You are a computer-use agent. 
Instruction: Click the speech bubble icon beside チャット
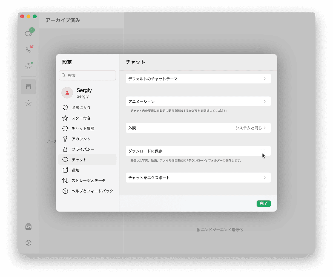65,160
